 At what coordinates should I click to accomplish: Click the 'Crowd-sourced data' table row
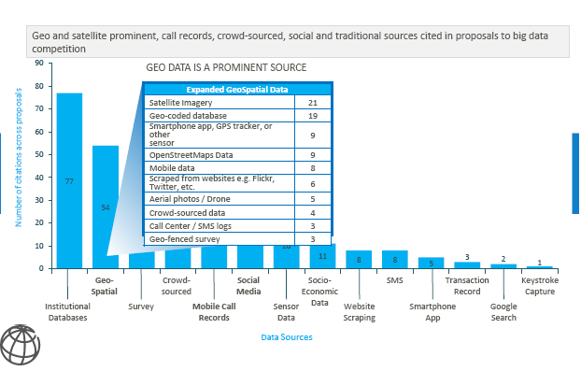pyautogui.click(x=237, y=213)
